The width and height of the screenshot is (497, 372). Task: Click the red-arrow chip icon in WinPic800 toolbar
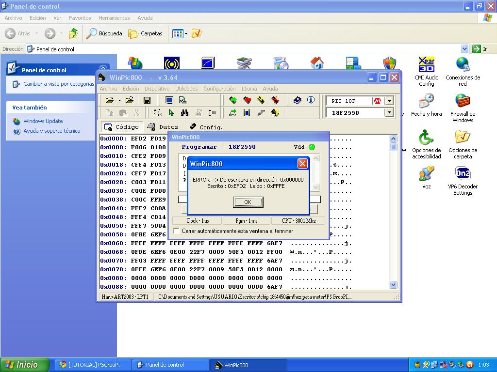[247, 100]
